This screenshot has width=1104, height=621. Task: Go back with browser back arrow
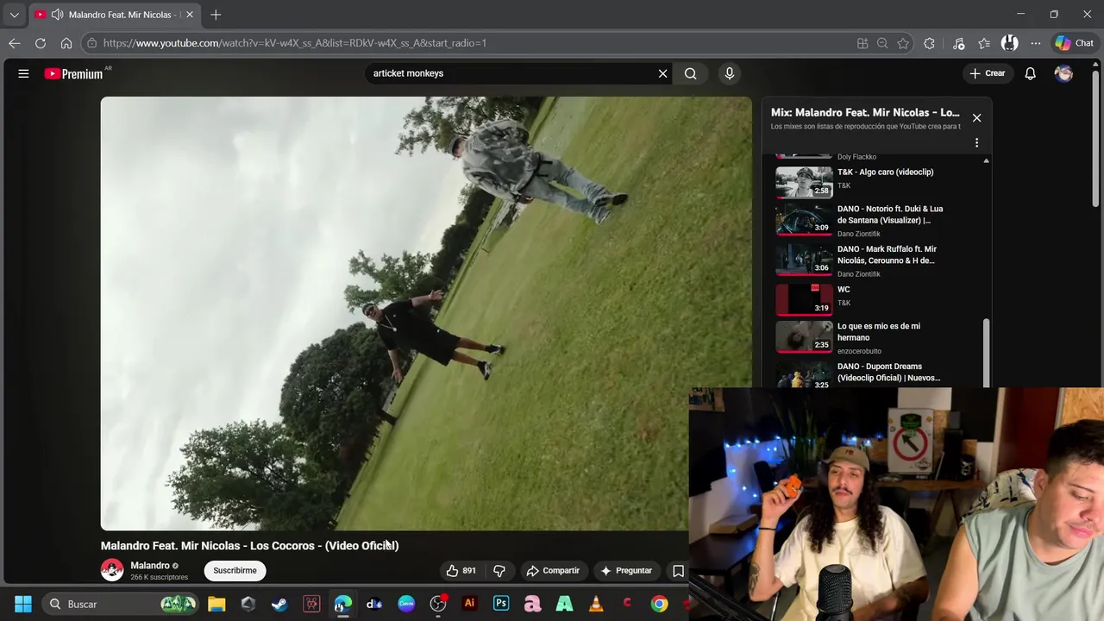tap(15, 43)
